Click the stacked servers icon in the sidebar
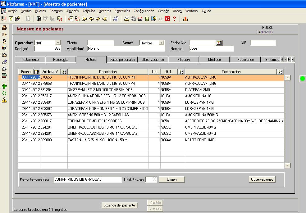 click(4, 75)
